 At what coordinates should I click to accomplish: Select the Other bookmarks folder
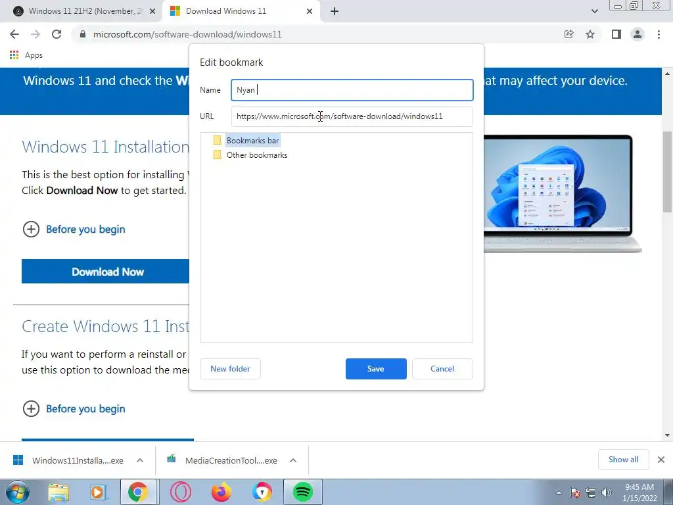click(257, 155)
